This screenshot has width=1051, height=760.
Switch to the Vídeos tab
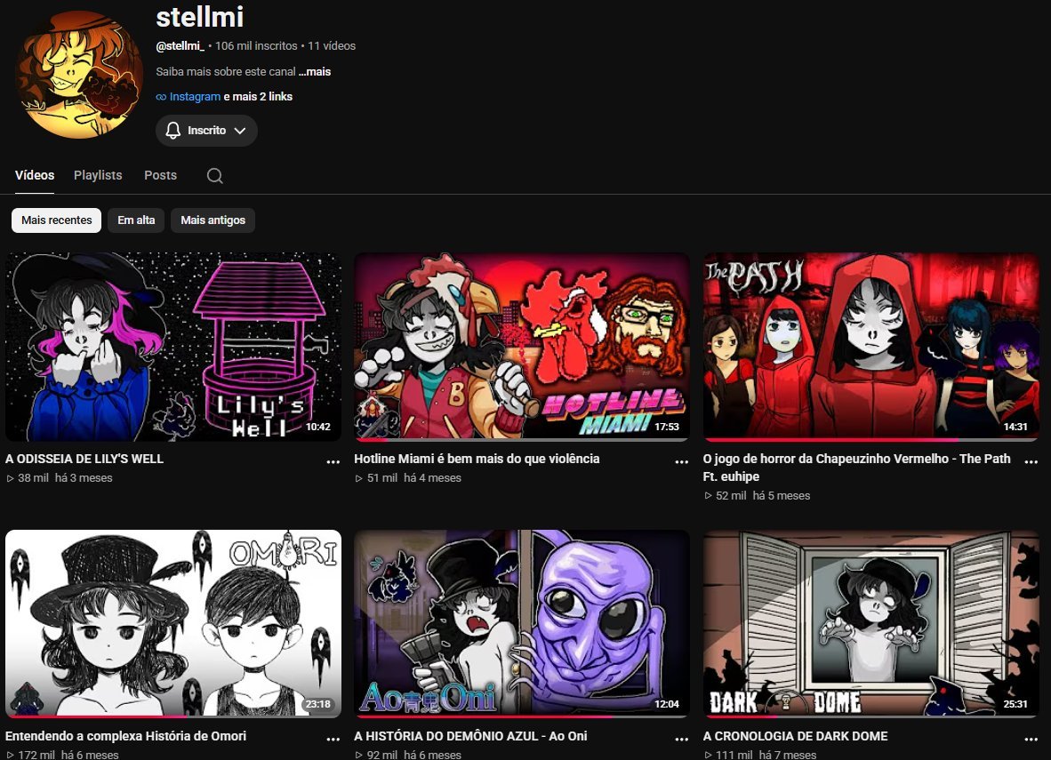click(x=35, y=175)
